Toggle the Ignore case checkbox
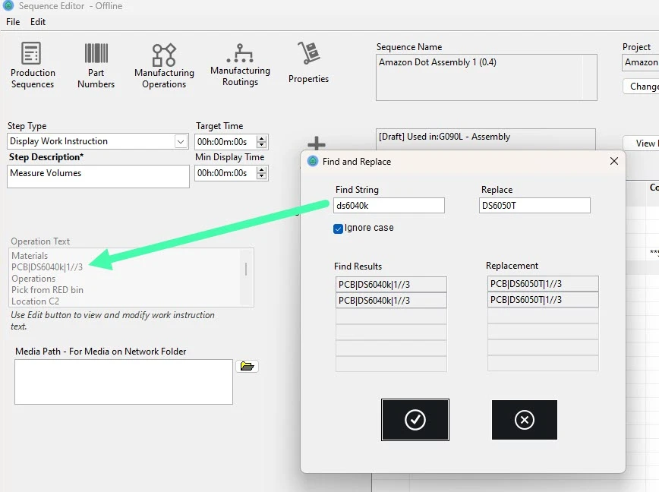 click(339, 229)
